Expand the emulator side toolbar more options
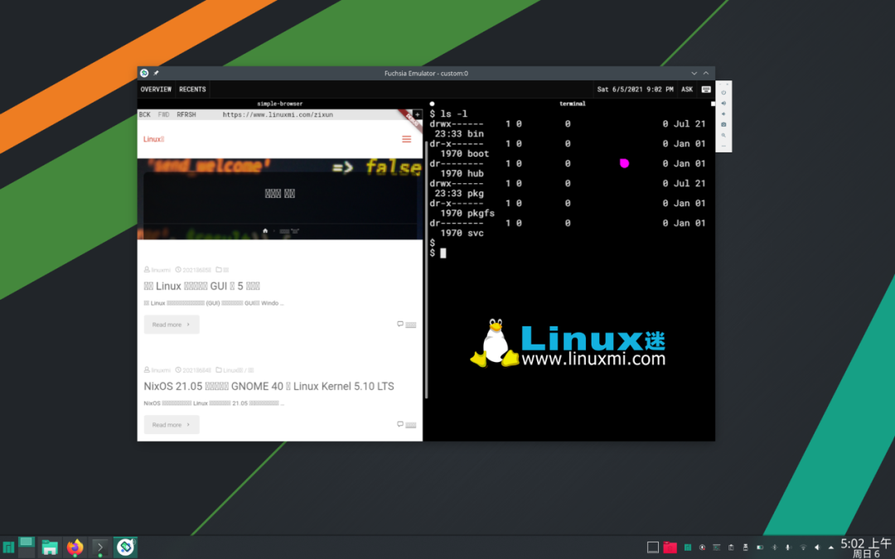The image size is (895, 559). click(x=723, y=146)
